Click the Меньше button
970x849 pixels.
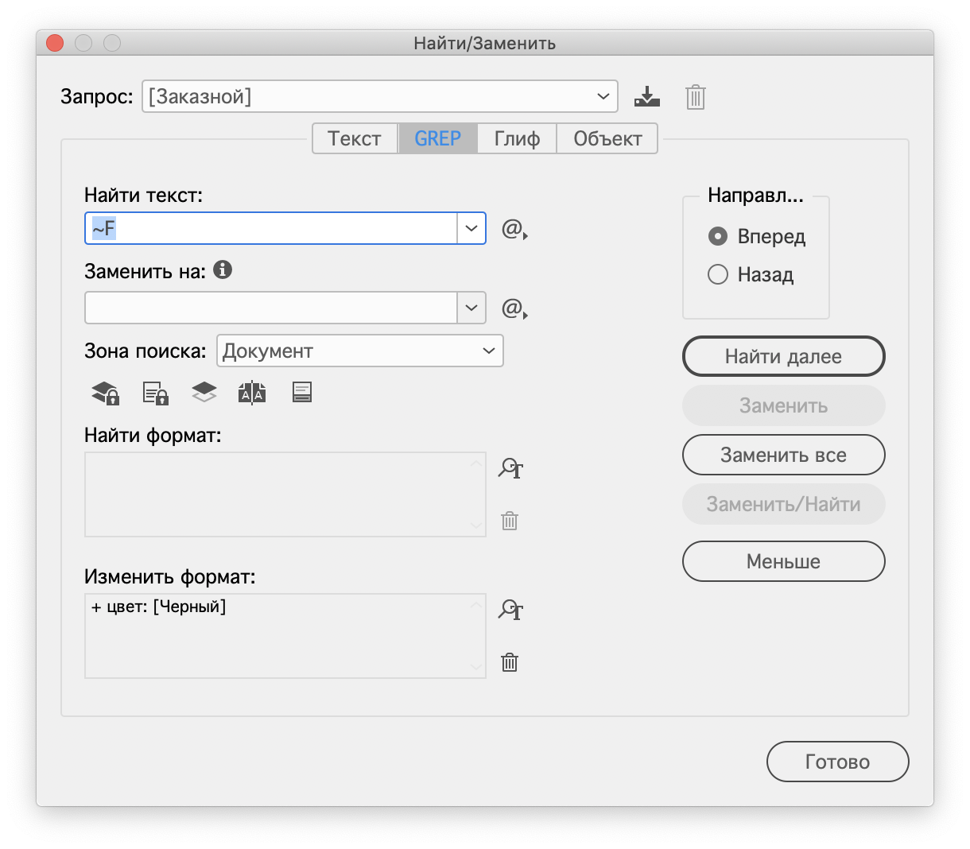783,561
